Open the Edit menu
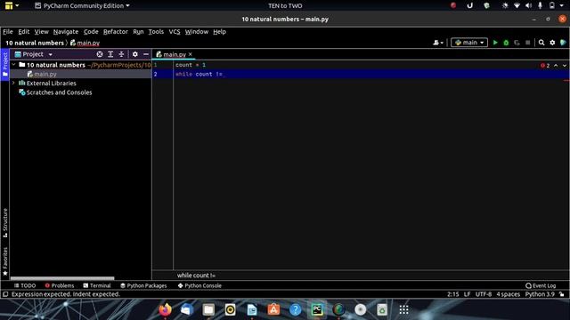 pos(24,32)
